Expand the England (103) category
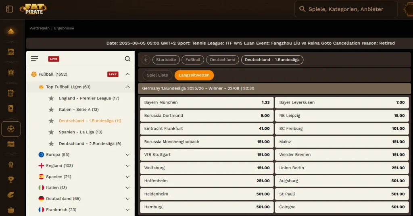This screenshot has width=413, height=216. coord(127,166)
